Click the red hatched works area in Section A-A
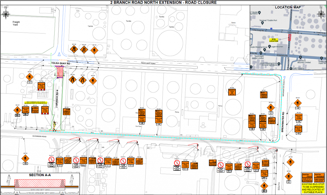The image size is (327, 195). (x=39, y=183)
